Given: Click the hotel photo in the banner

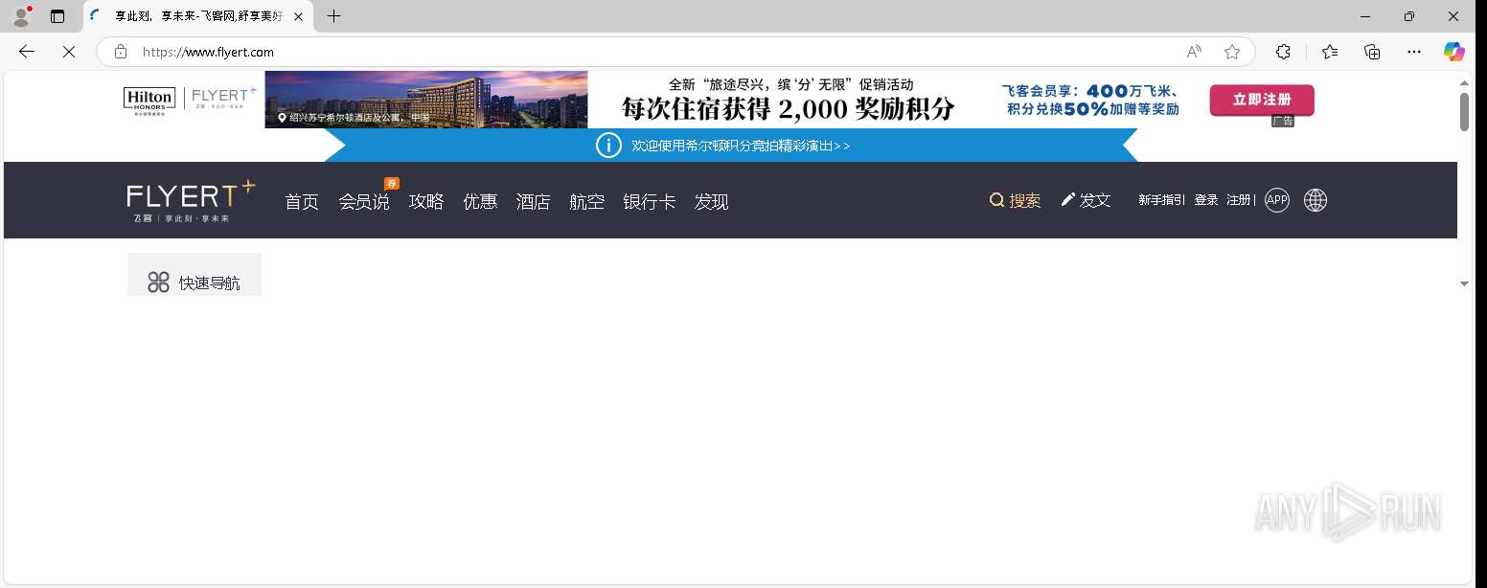Looking at the screenshot, I should [x=426, y=100].
